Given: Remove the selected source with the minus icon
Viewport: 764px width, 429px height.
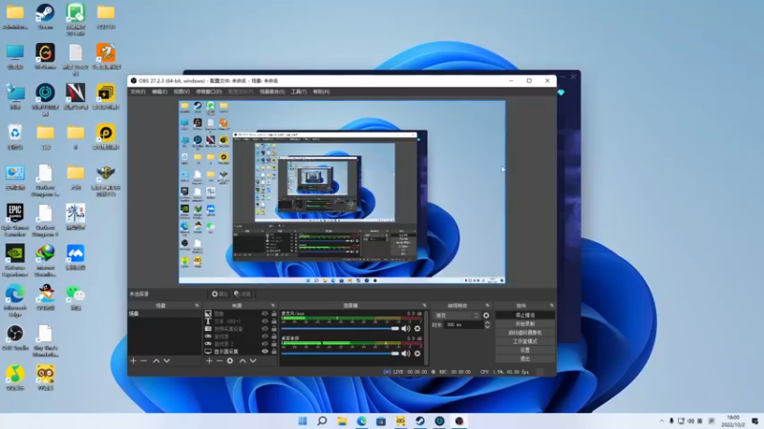Looking at the screenshot, I should (x=220, y=361).
